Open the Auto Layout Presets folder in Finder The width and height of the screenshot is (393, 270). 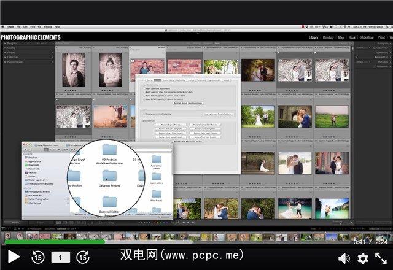pyautogui.click(x=157, y=162)
